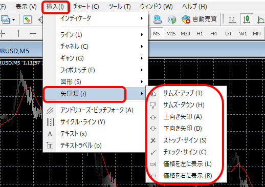This screenshot has width=265, height=187.
Task: Select right price label (価格を右に表示)
Action: pos(186,176)
